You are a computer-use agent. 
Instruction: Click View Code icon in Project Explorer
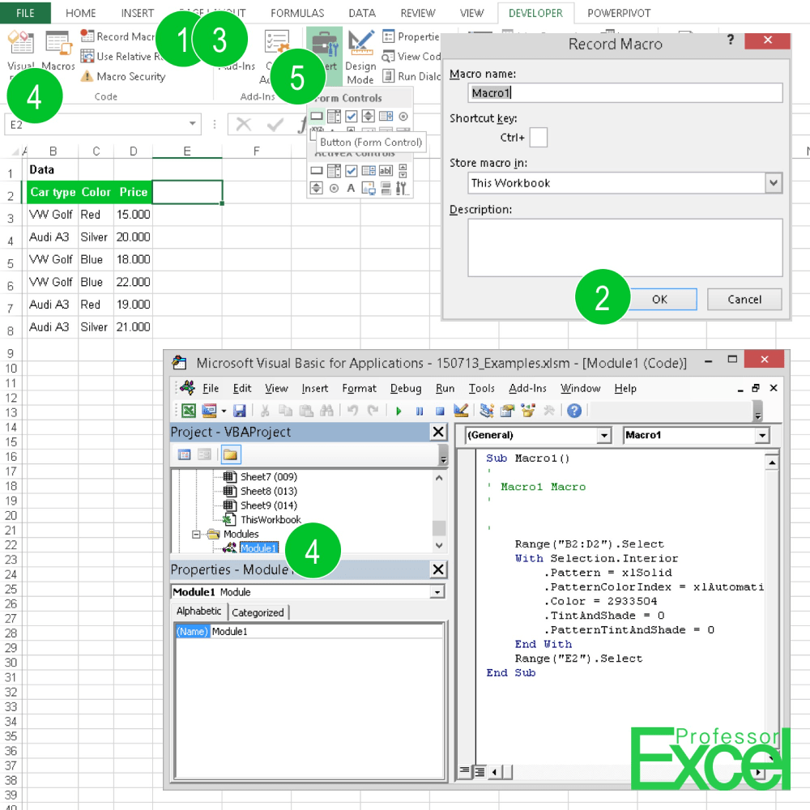(185, 454)
